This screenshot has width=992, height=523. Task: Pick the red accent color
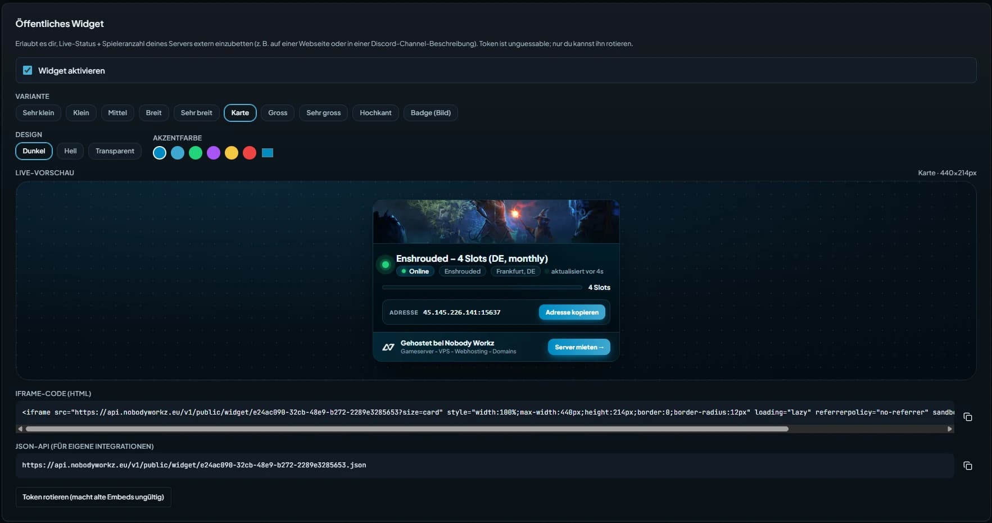coord(250,153)
